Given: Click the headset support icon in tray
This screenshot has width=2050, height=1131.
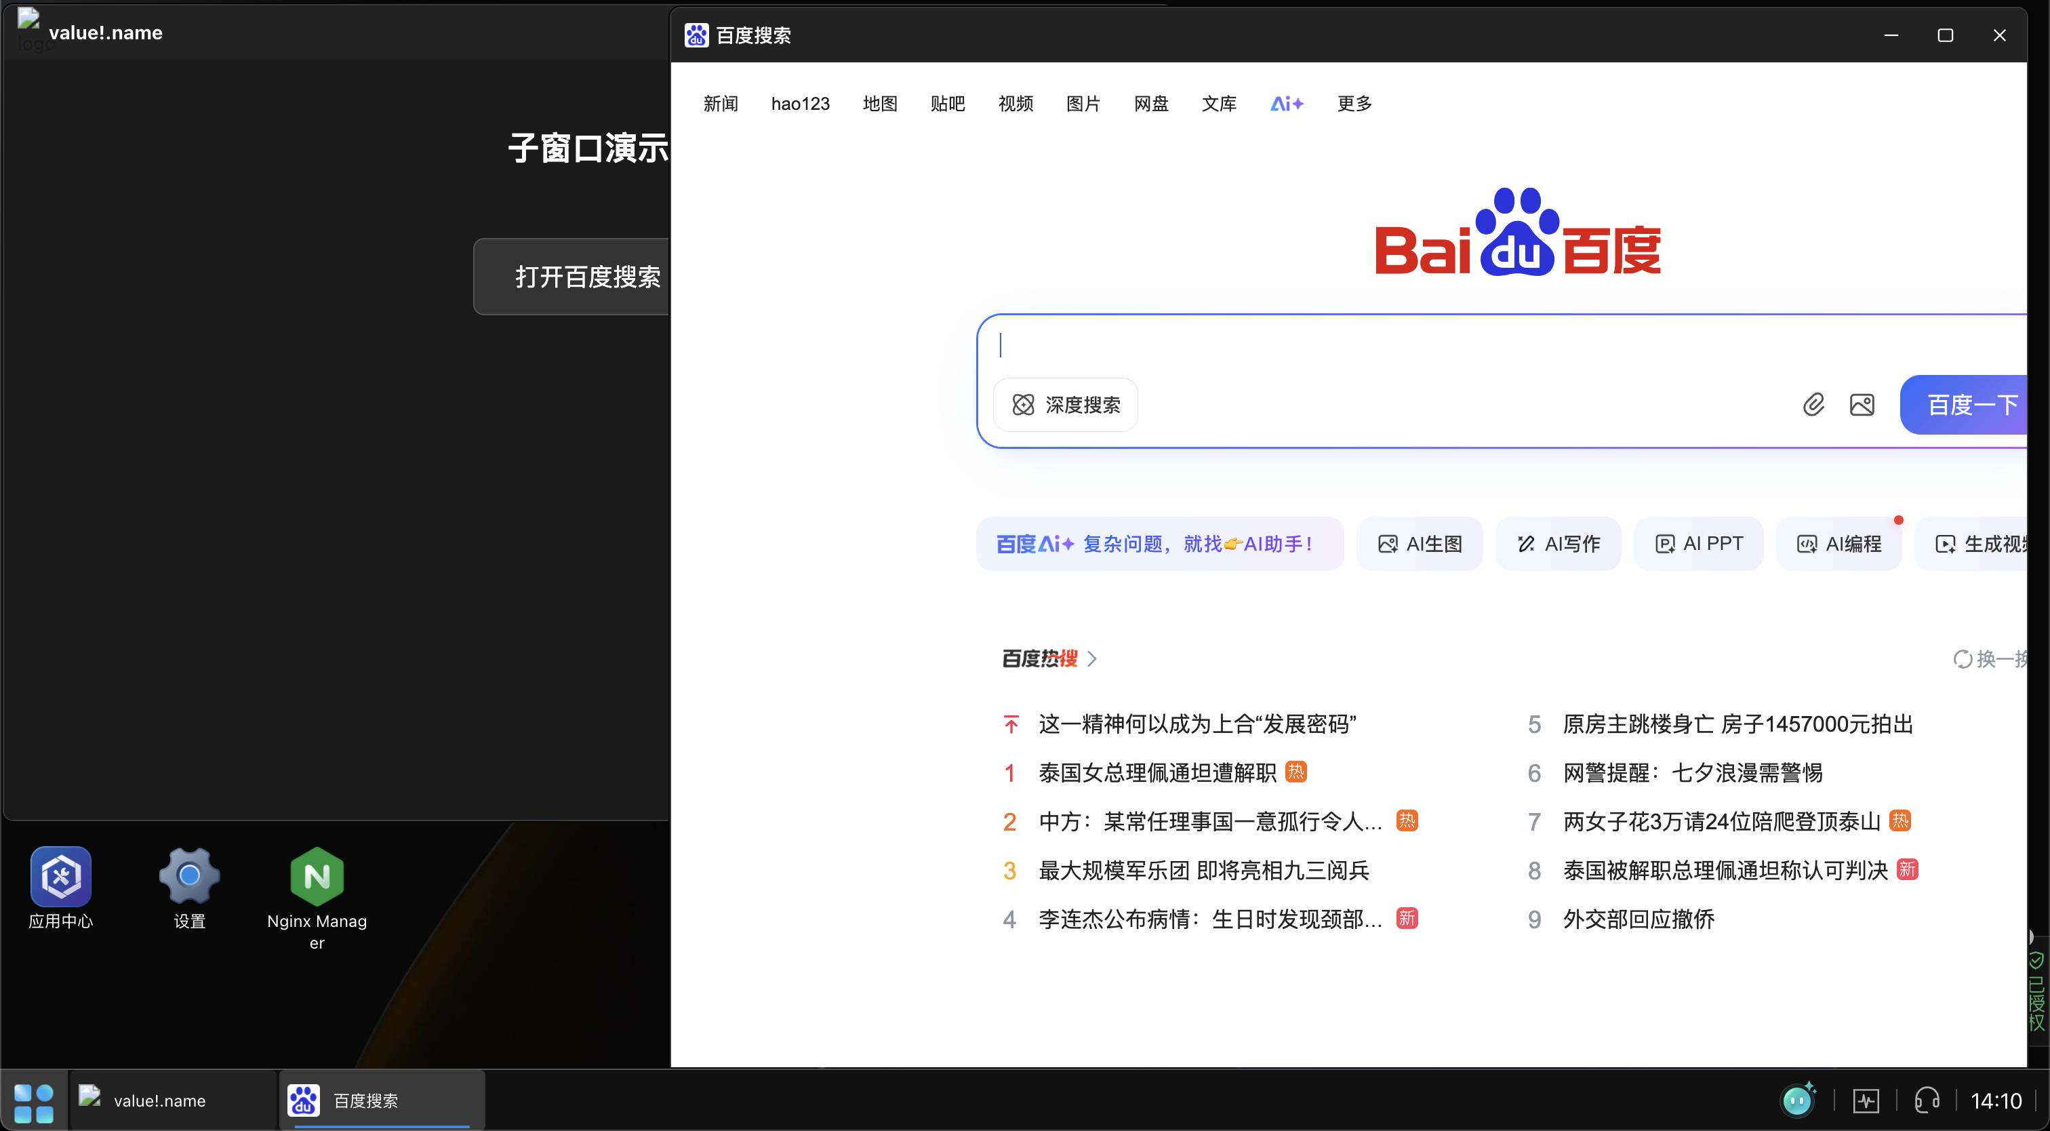Looking at the screenshot, I should pos(1927,1100).
